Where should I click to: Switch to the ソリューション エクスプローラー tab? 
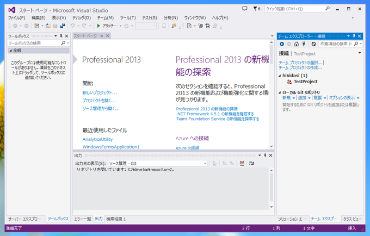292,219
